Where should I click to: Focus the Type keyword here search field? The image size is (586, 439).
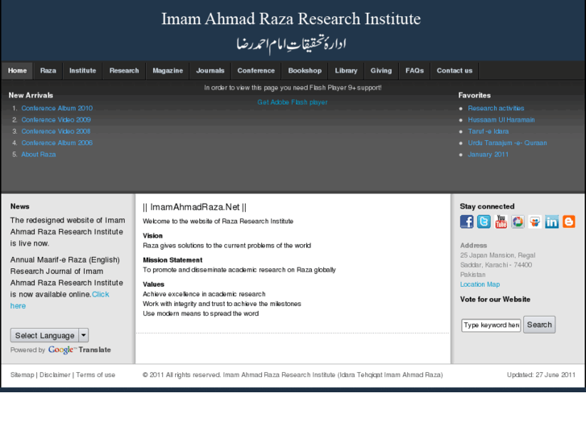(491, 325)
